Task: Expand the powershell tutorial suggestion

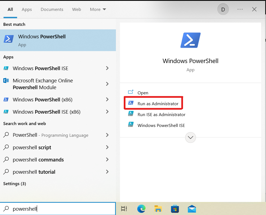Action: (x=107, y=172)
